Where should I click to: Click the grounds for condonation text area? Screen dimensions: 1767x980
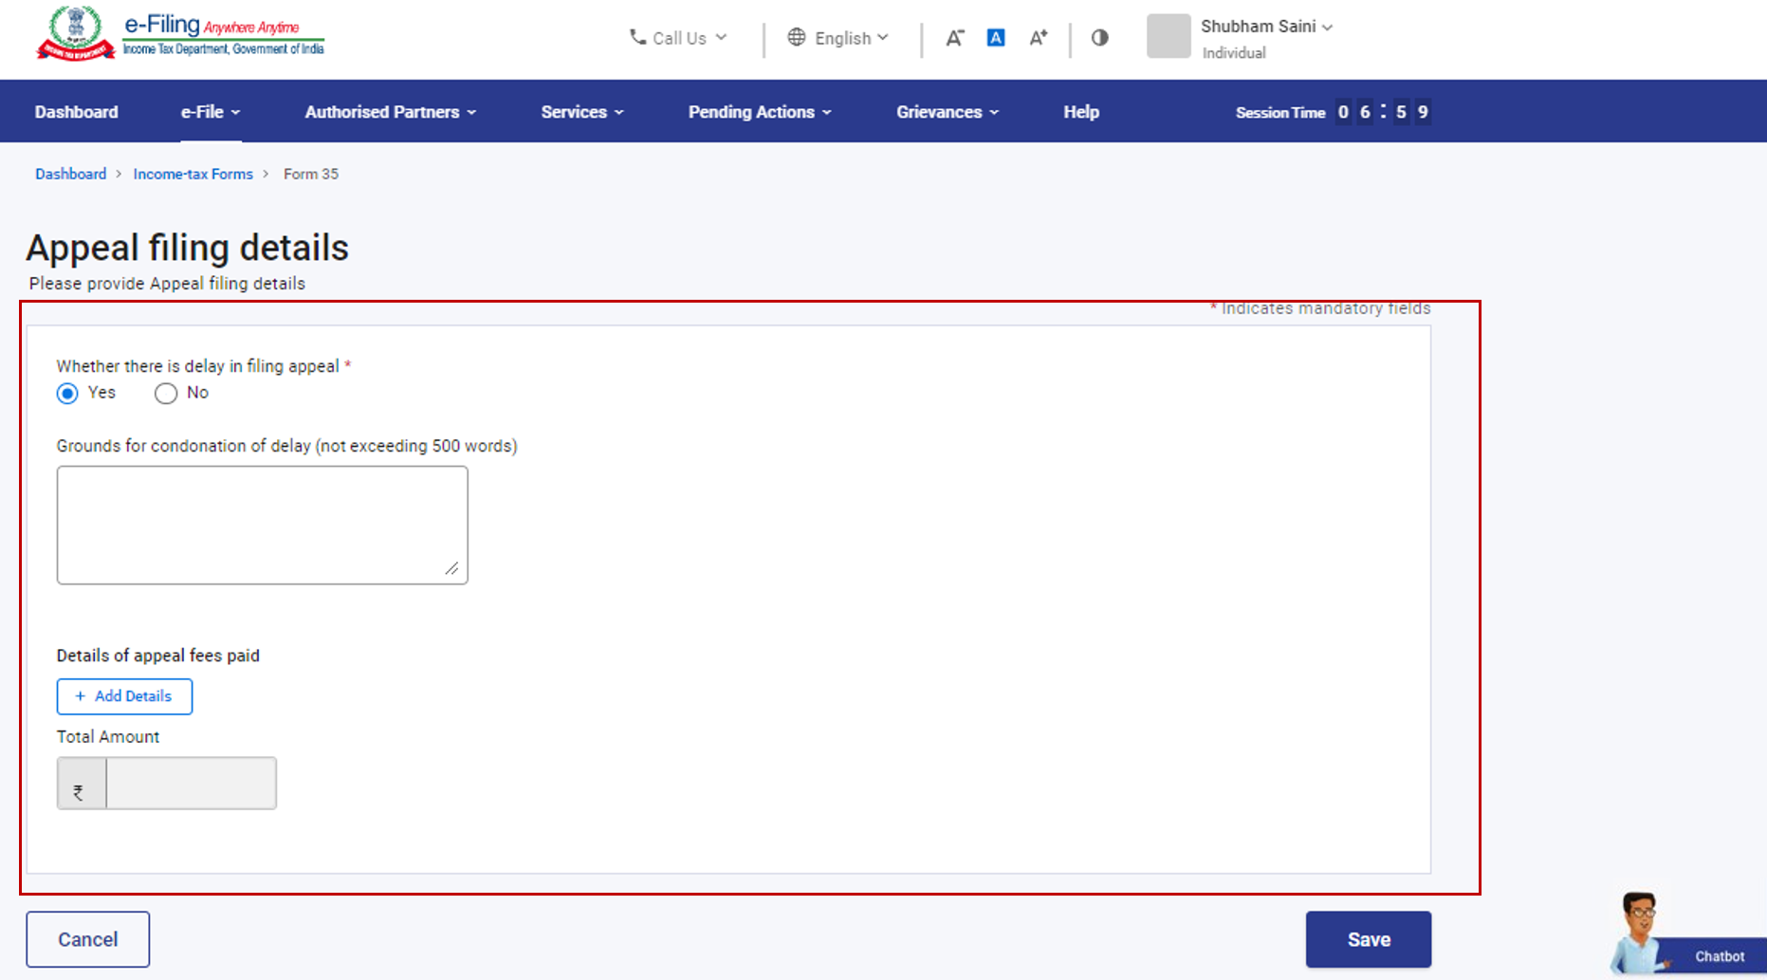click(262, 525)
